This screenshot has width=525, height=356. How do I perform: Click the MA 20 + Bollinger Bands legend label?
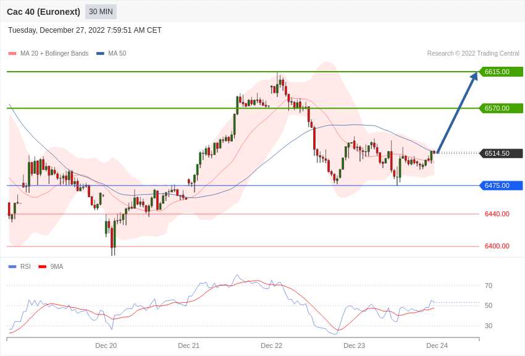[54, 53]
